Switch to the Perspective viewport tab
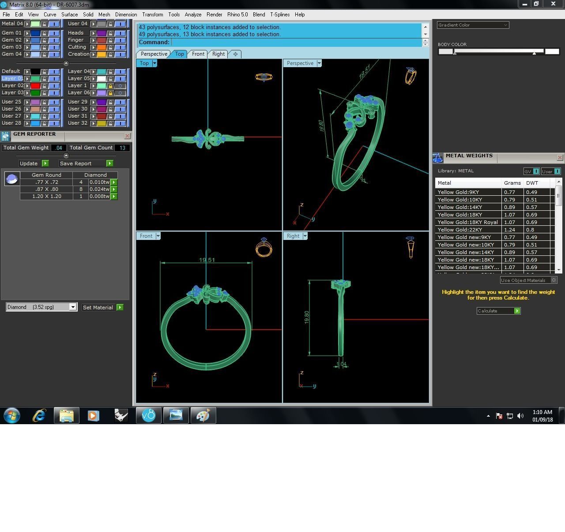The image size is (565, 532). [154, 54]
